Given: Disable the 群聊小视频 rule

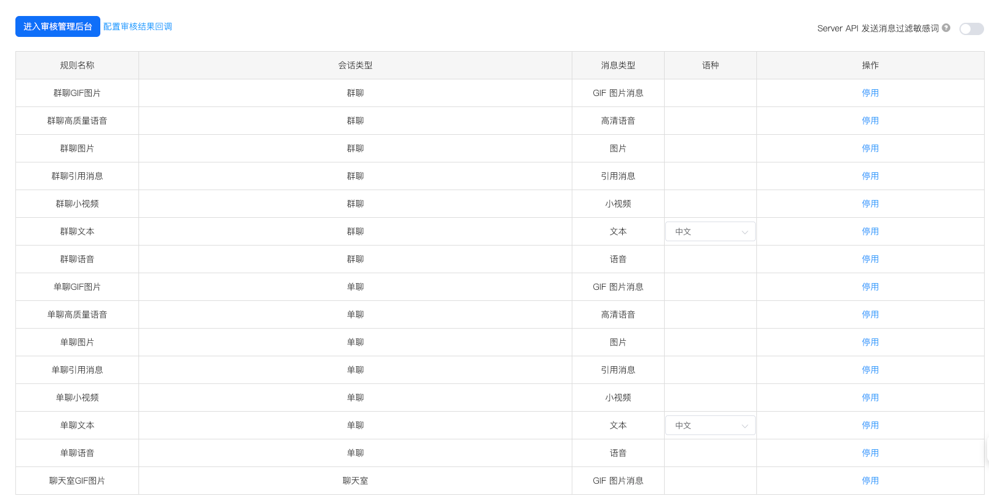Looking at the screenshot, I should coord(870,204).
